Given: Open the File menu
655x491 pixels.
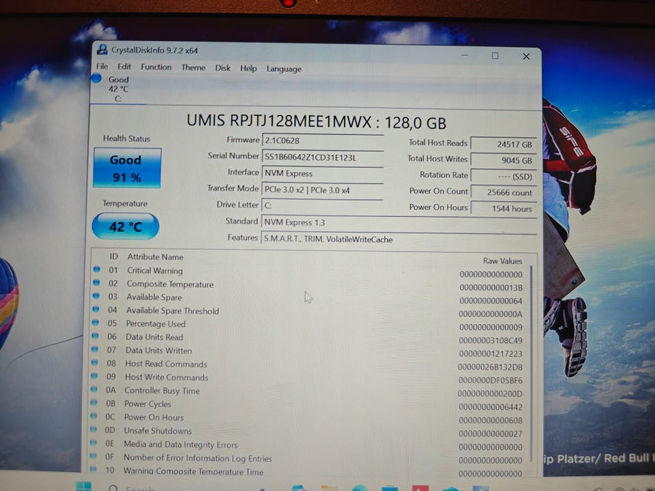Looking at the screenshot, I should (x=102, y=66).
